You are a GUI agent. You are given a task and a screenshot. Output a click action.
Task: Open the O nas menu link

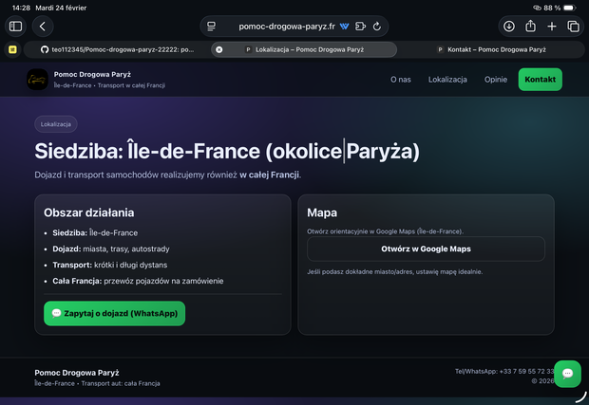pyautogui.click(x=401, y=80)
